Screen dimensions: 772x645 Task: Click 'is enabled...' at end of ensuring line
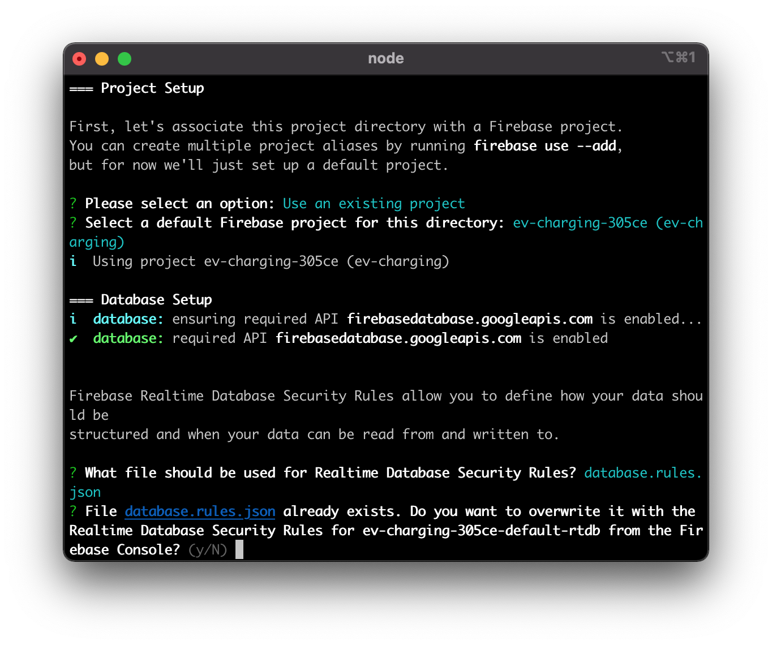click(x=651, y=319)
